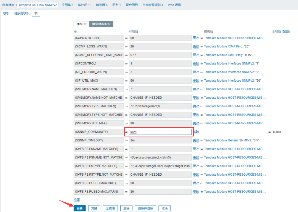Click 添加 to add a macro

point(77,200)
